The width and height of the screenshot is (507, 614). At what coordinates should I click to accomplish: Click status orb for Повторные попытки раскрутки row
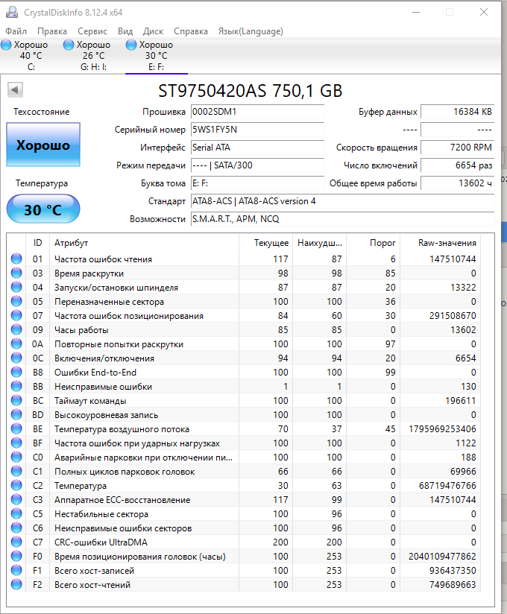[16, 344]
